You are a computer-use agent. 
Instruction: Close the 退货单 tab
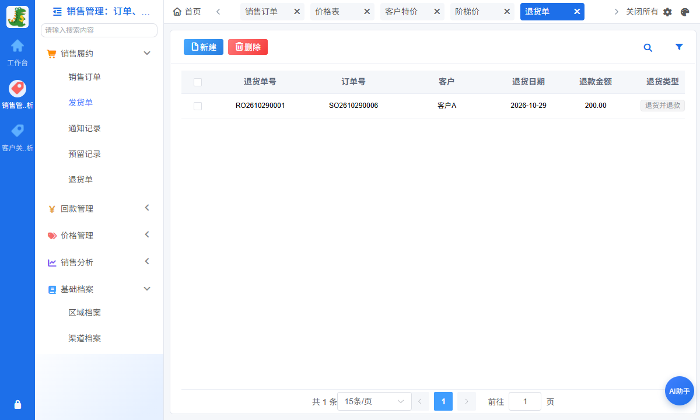(x=577, y=12)
